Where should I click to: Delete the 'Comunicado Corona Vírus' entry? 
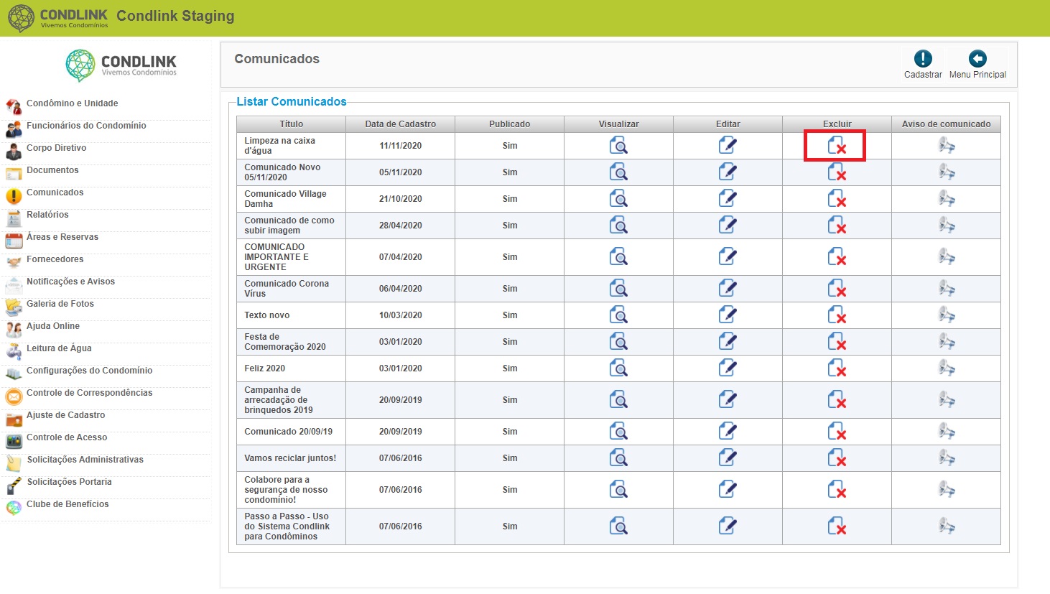837,289
